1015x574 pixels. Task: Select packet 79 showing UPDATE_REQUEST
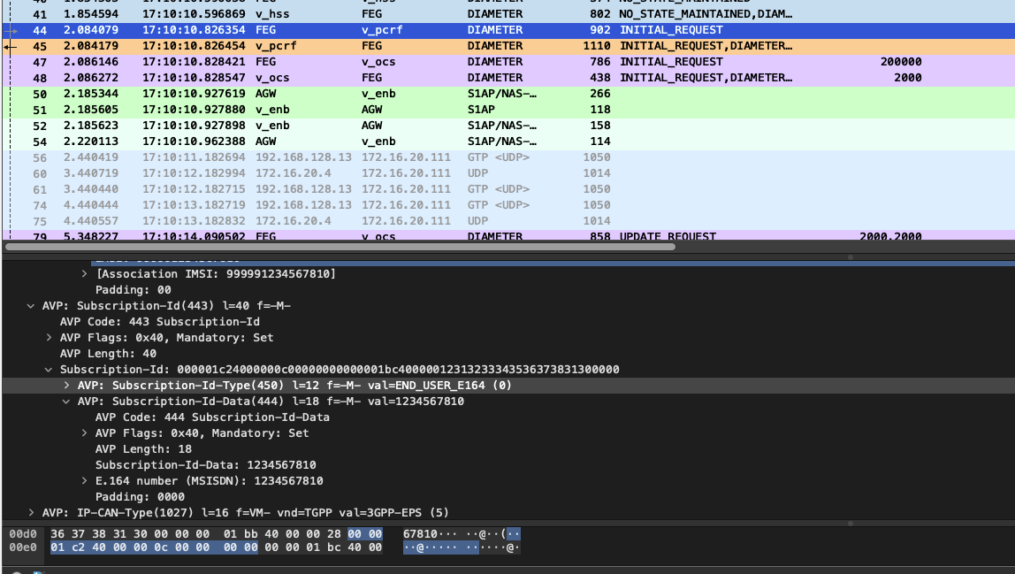[x=354, y=236]
